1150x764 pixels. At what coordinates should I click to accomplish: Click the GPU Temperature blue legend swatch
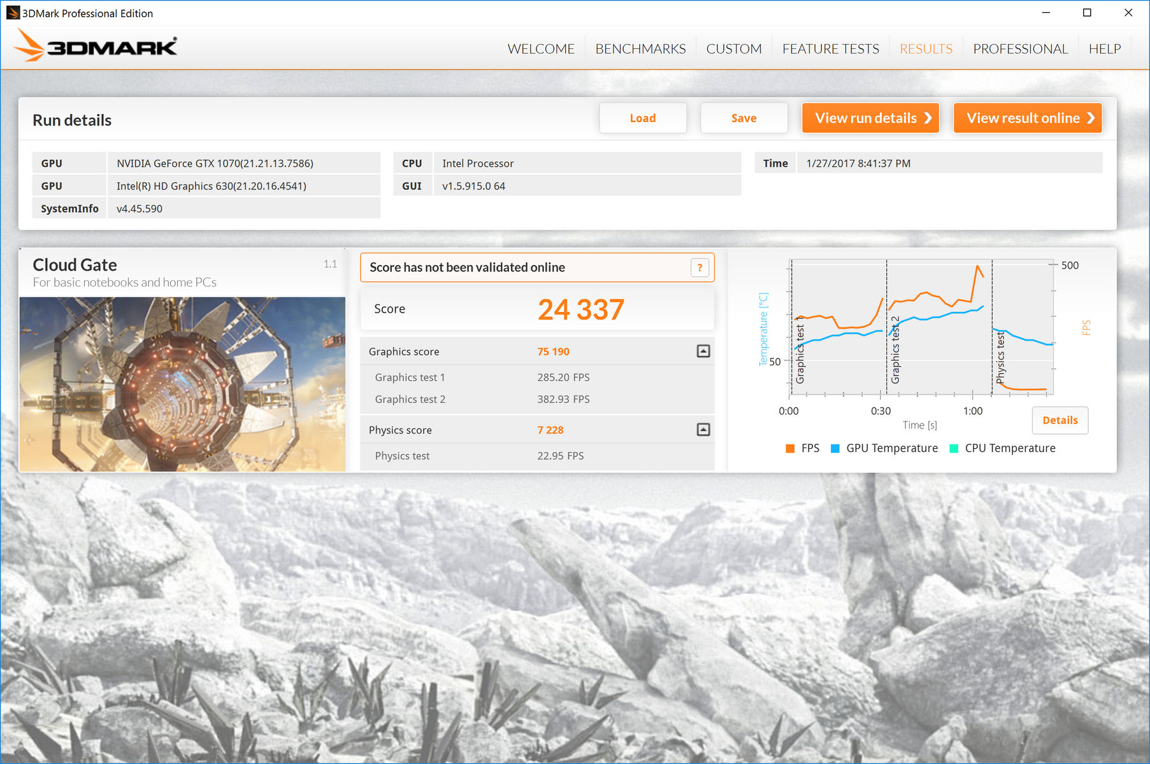point(835,449)
